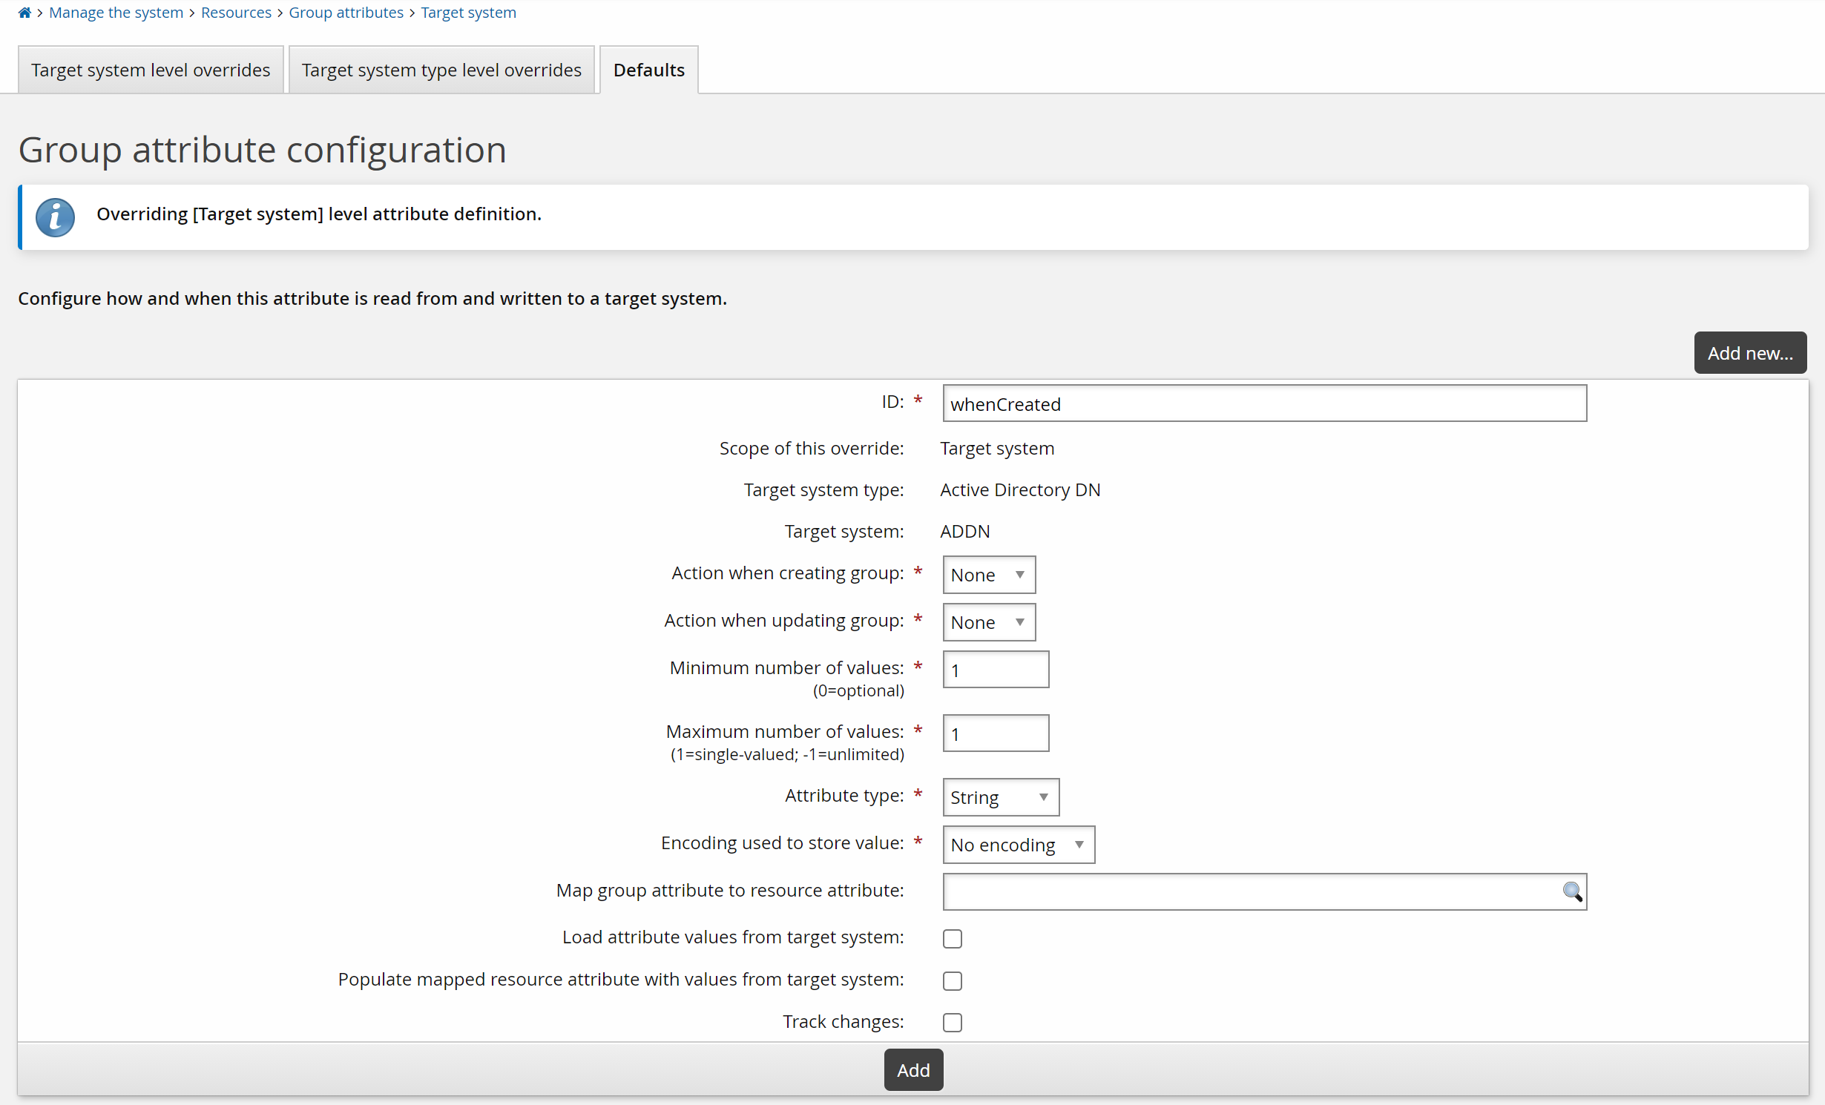Click the Add new... button
The height and width of the screenshot is (1105, 1825).
click(x=1749, y=353)
